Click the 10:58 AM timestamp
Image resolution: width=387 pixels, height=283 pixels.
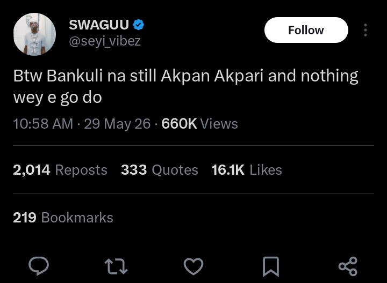point(43,123)
